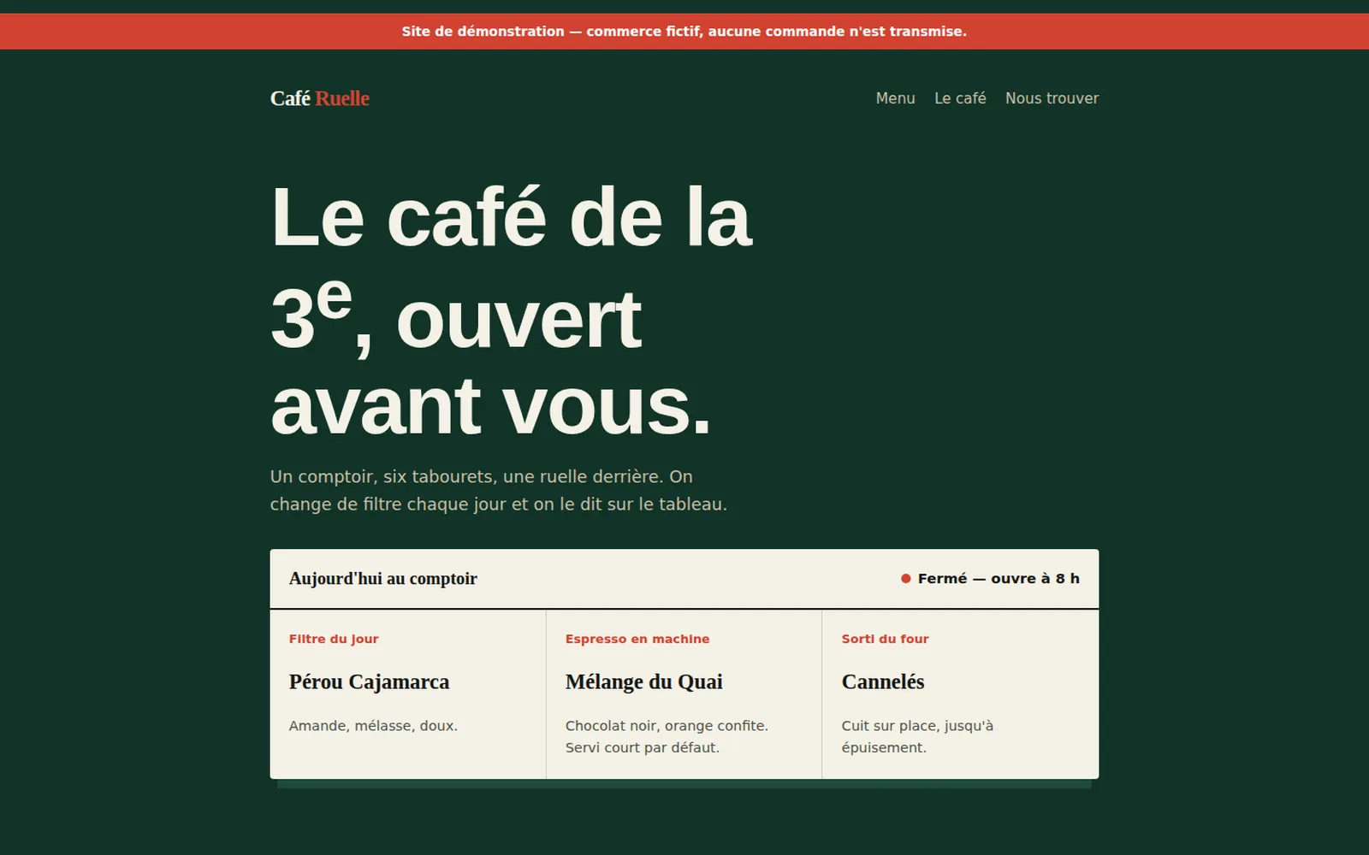The width and height of the screenshot is (1369, 855).
Task: Select the Pérou Cajamarca card title
Action: click(x=369, y=681)
